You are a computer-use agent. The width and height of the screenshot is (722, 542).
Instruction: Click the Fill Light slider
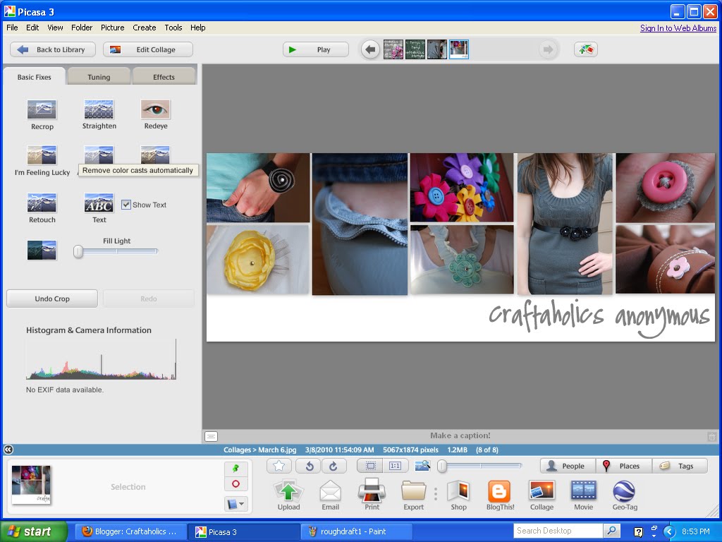coord(116,251)
